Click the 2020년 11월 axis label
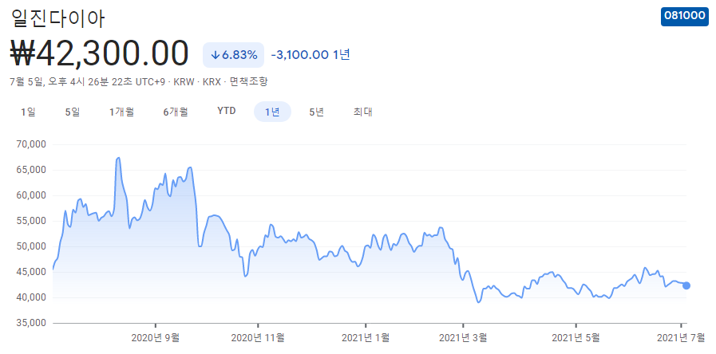The height and width of the screenshot is (354, 716). pos(258,338)
